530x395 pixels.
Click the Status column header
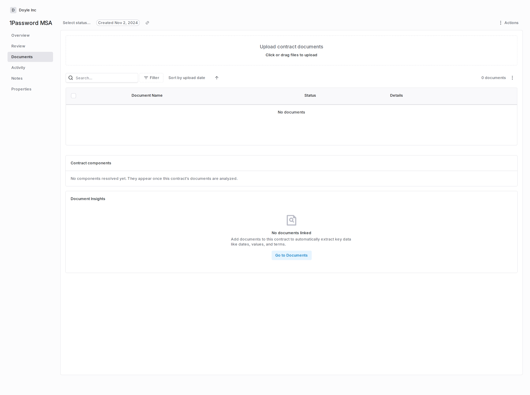point(310,95)
